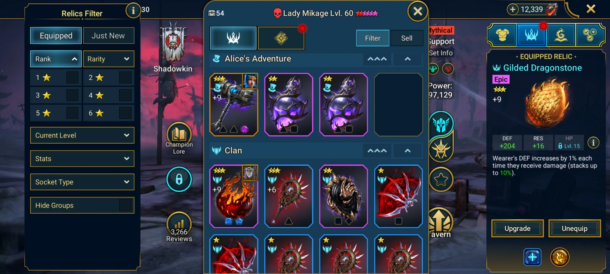Check the 1 star rank box

[72, 77]
